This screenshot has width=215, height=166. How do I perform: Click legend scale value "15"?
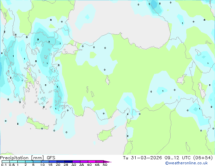pos(50,165)
